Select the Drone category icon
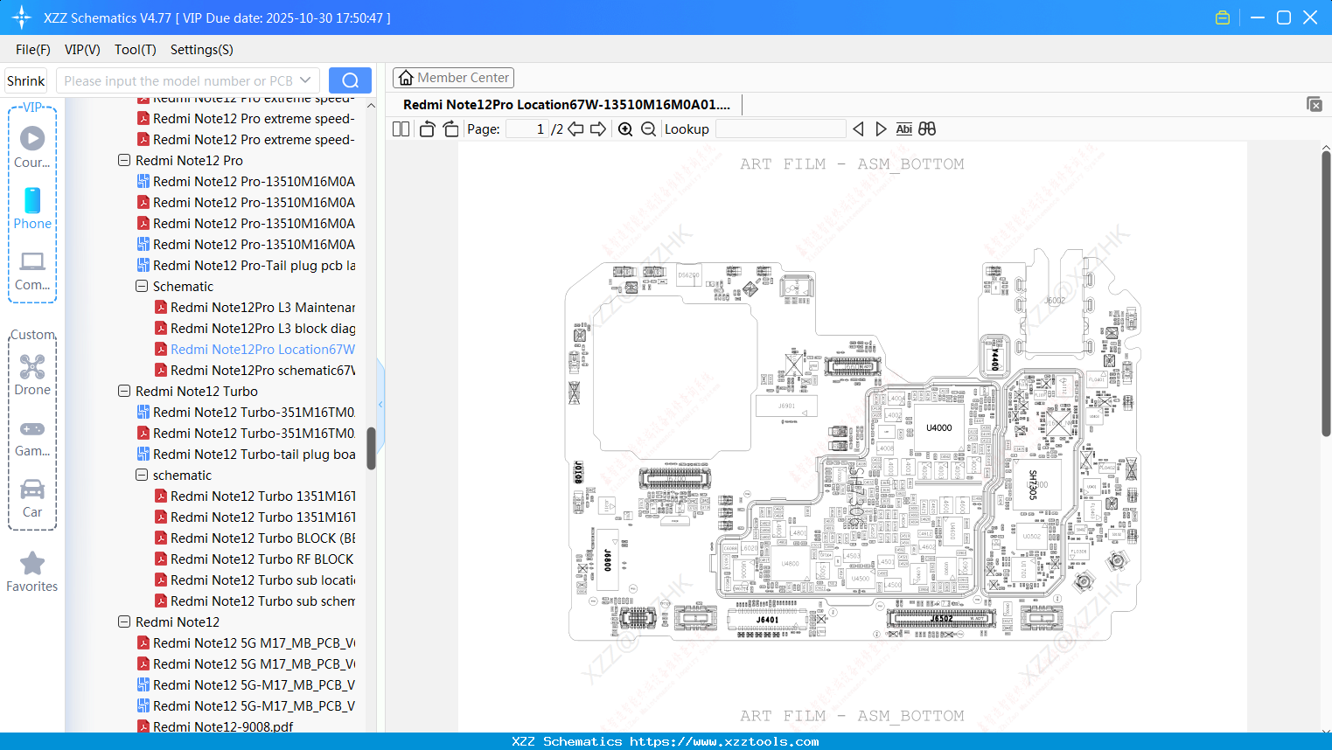Image resolution: width=1332 pixels, height=750 pixels. click(x=32, y=367)
